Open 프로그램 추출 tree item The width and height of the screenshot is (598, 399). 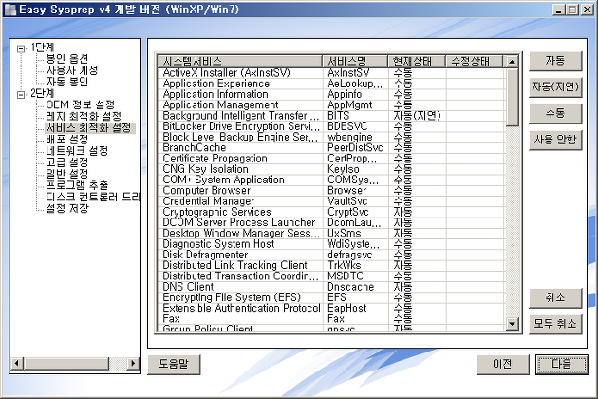pyautogui.click(x=77, y=185)
